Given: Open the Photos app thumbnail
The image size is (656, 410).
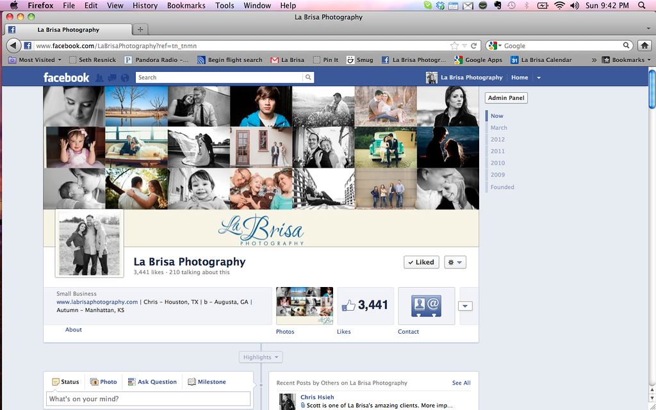Looking at the screenshot, I should pyautogui.click(x=304, y=306).
